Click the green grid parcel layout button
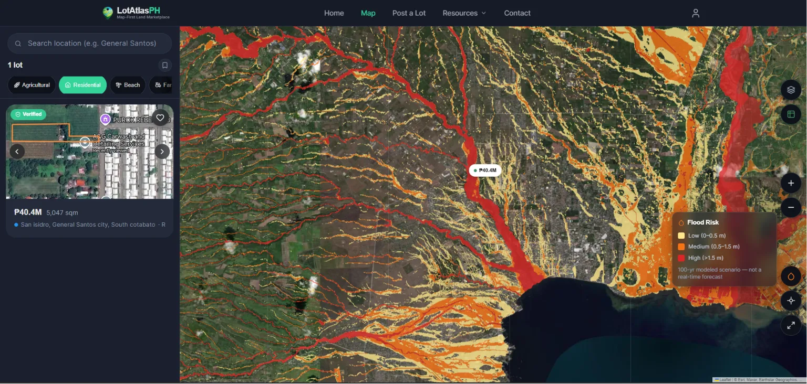The image size is (807, 384). coord(791,114)
